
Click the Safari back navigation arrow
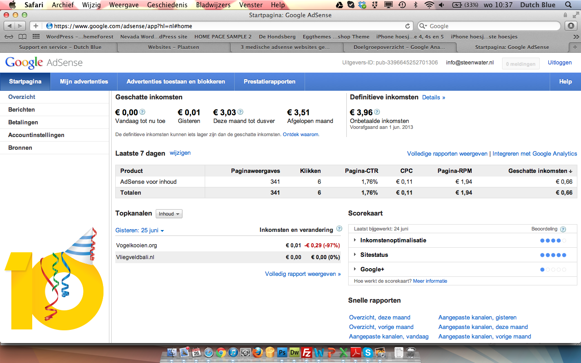click(10, 26)
